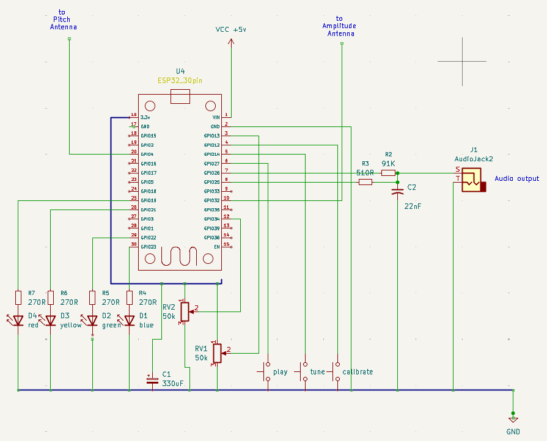The image size is (547, 441).
Task: Click the GPIO36 pin label
Action: (x=211, y=238)
